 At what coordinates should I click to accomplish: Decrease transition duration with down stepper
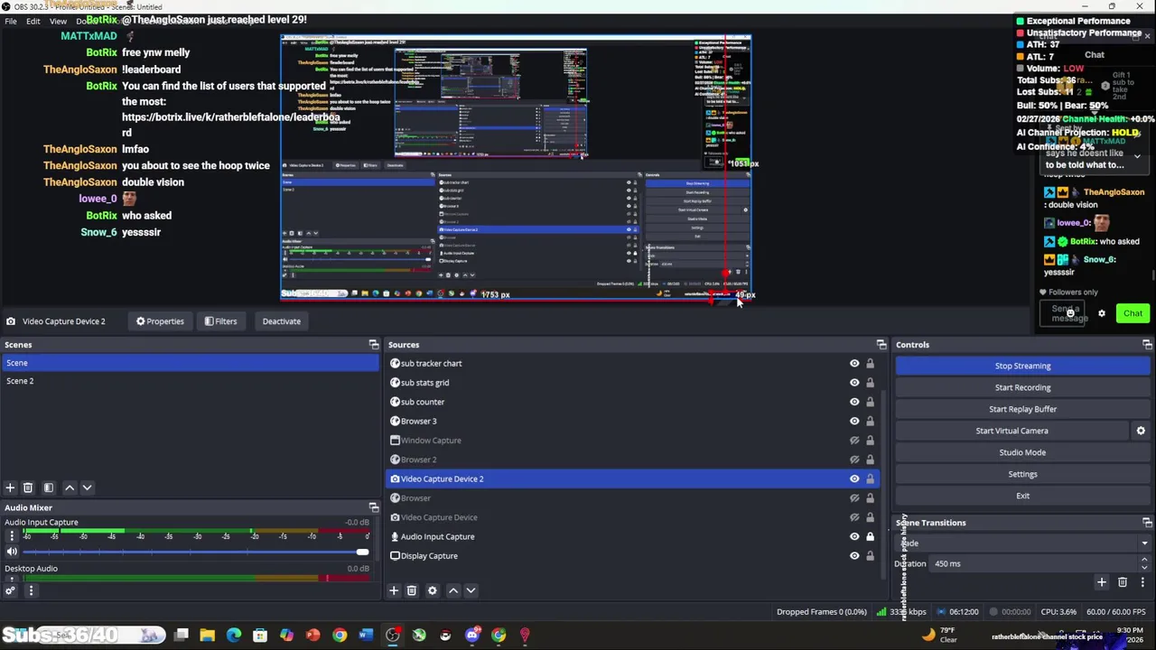[x=1144, y=568]
